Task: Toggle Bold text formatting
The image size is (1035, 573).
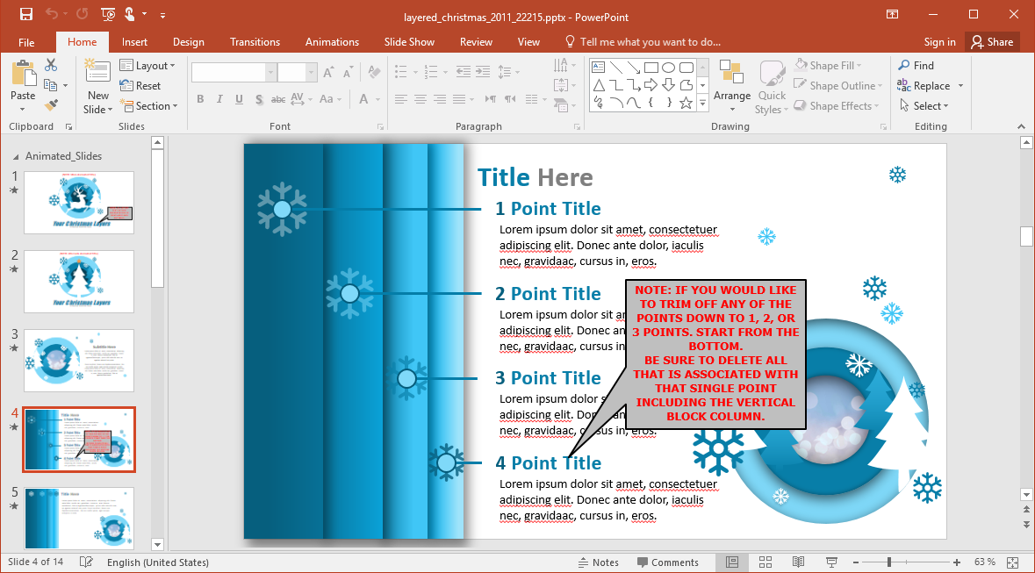Action: 200,100
